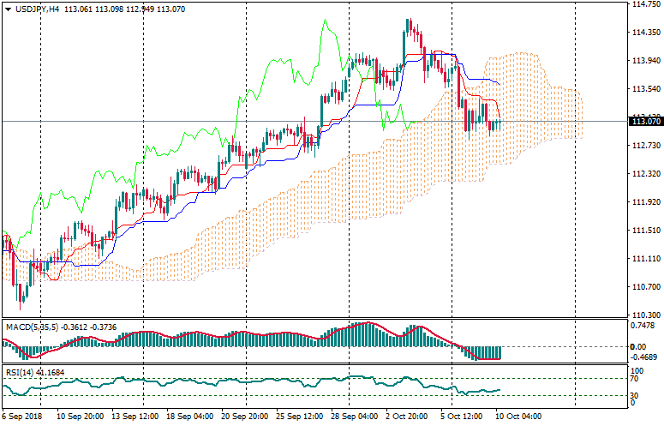Open the dropdown triangle beside USDJPY,H4
The width and height of the screenshot is (664, 426).
(x=7, y=9)
